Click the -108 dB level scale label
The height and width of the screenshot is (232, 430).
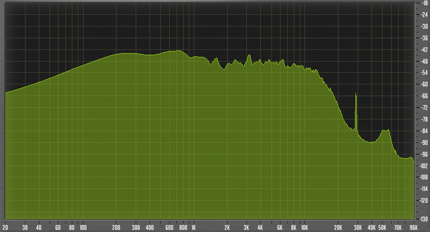[424, 177]
